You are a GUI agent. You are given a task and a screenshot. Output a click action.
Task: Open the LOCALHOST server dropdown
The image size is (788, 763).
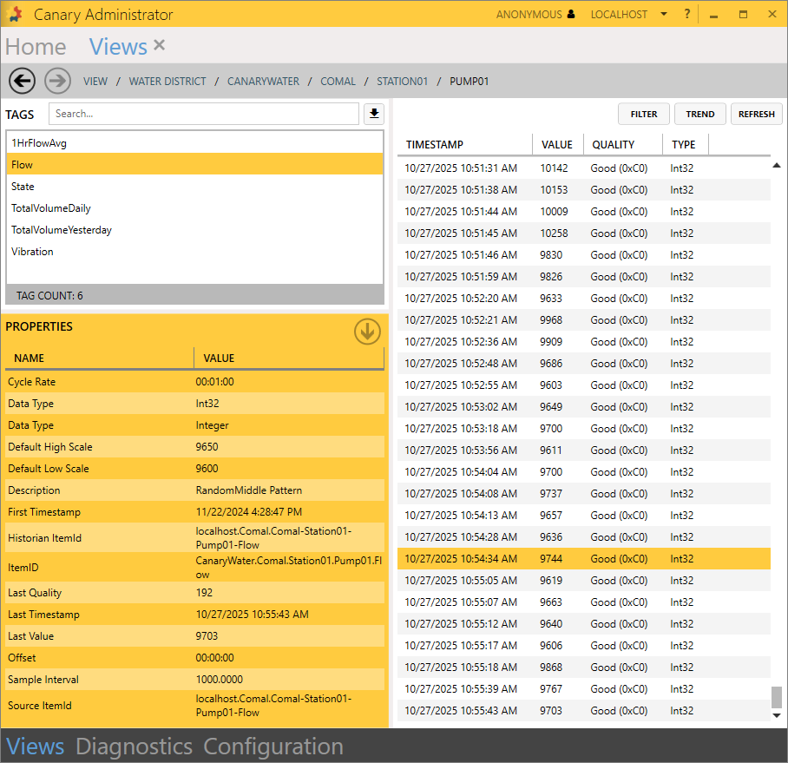point(663,15)
